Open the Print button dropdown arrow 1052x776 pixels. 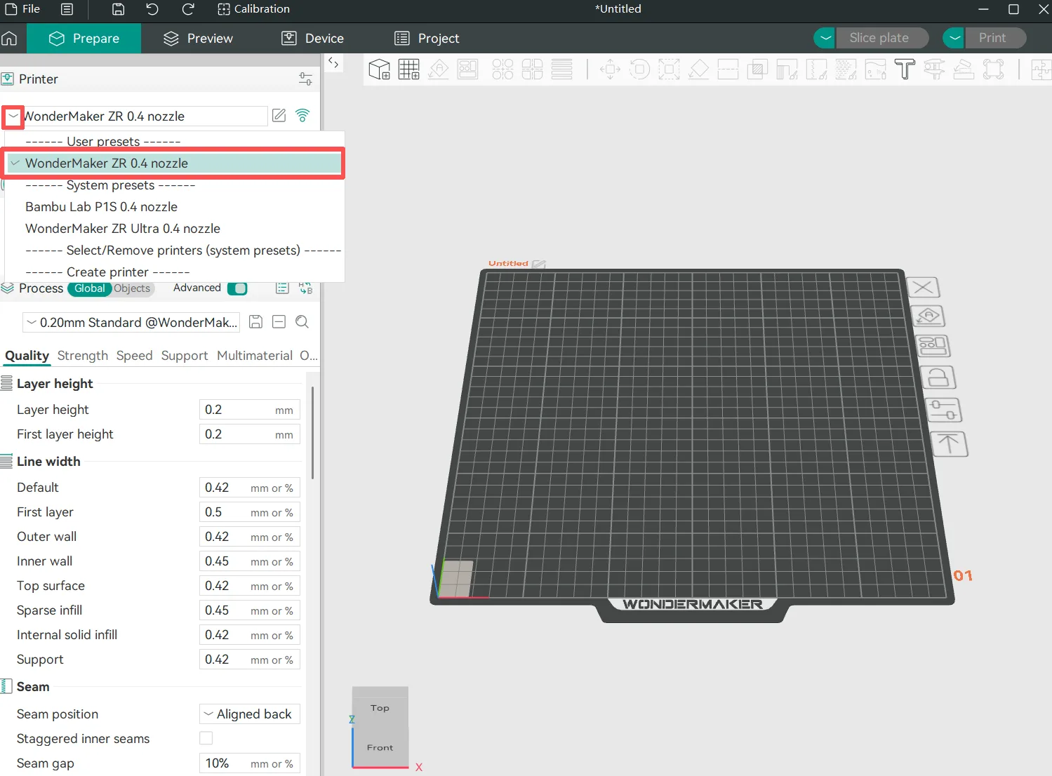pyautogui.click(x=954, y=38)
